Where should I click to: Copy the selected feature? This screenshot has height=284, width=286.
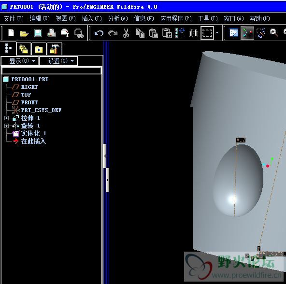(140, 33)
